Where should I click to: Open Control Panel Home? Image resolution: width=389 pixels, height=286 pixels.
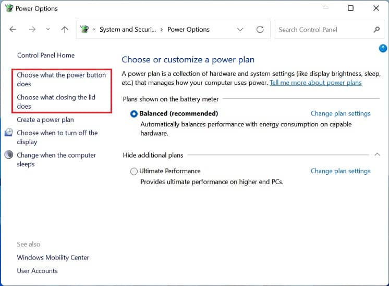[46, 55]
